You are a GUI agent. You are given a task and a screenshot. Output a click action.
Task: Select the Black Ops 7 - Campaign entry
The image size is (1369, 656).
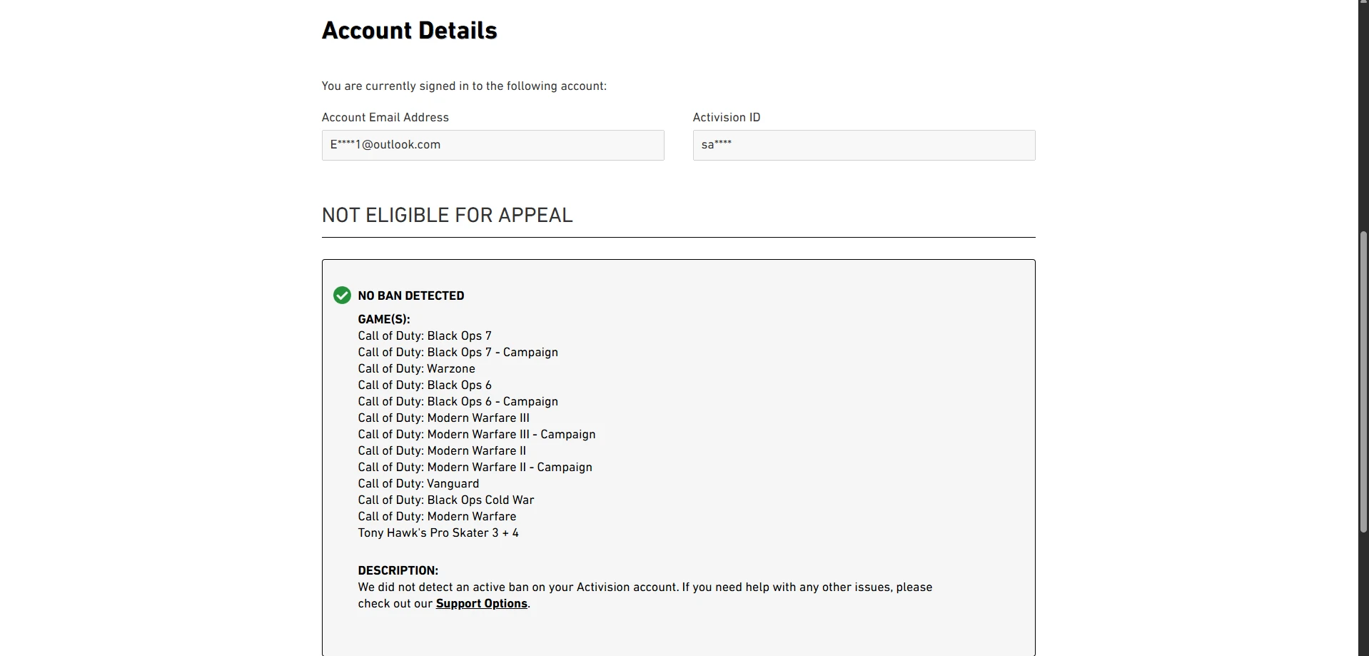tap(458, 352)
